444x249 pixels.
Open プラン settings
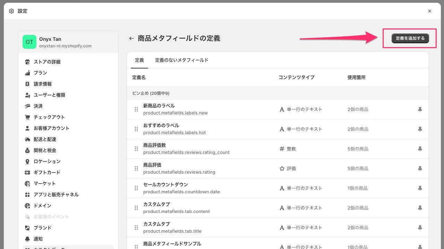pos(40,73)
